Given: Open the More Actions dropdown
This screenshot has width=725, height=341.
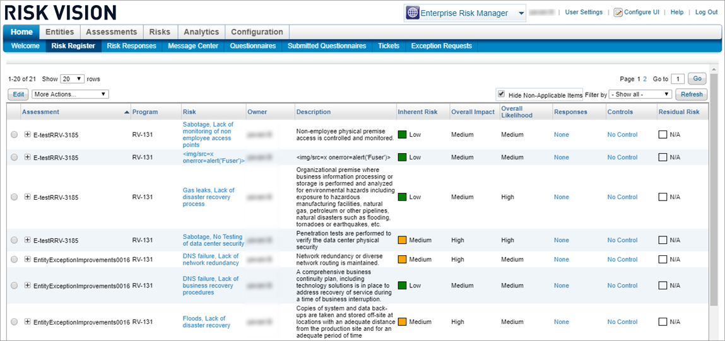Looking at the screenshot, I should pos(70,95).
